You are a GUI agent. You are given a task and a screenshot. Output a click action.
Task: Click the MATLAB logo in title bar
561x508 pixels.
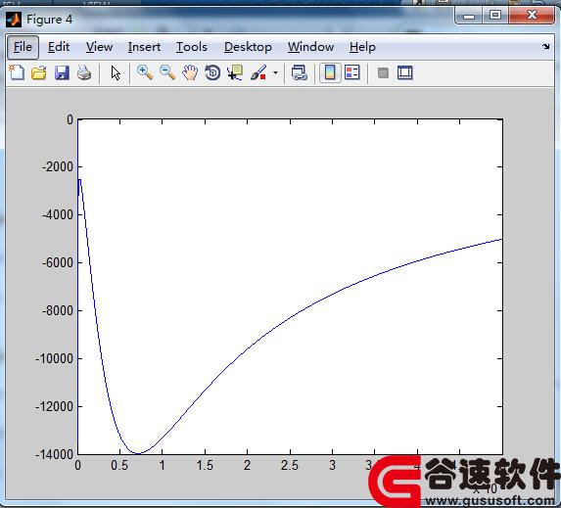[x=14, y=20]
